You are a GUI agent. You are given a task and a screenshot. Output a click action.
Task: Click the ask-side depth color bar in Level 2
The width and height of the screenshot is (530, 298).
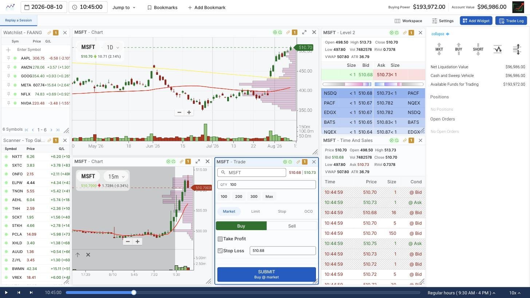[x=399, y=84]
